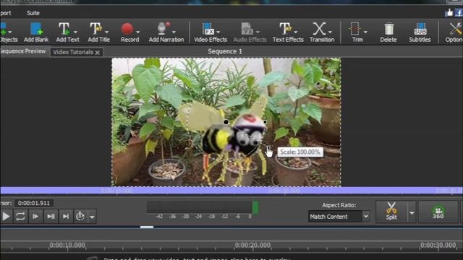The image size is (463, 260).
Task: Click the thumbs-up like icon
Action: click(449, 13)
